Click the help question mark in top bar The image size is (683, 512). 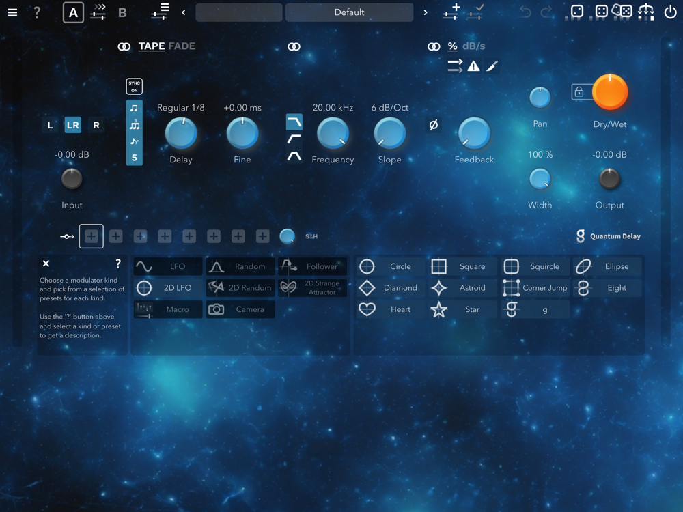point(37,12)
